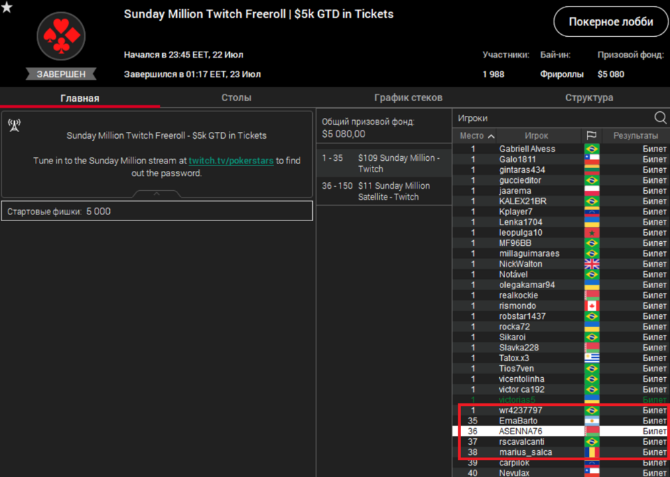Viewport: 670px width, 477px height.
Task: Click Билет result for leopulga10
Action: click(655, 232)
